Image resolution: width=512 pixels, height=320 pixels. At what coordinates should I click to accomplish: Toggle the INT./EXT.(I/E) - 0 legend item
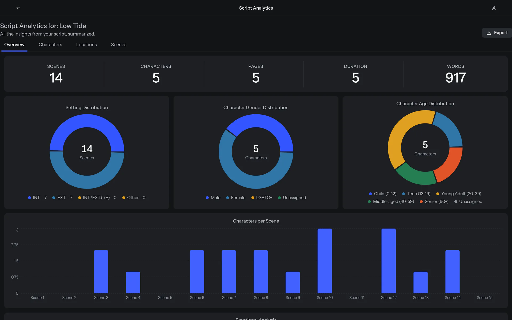[97, 198]
